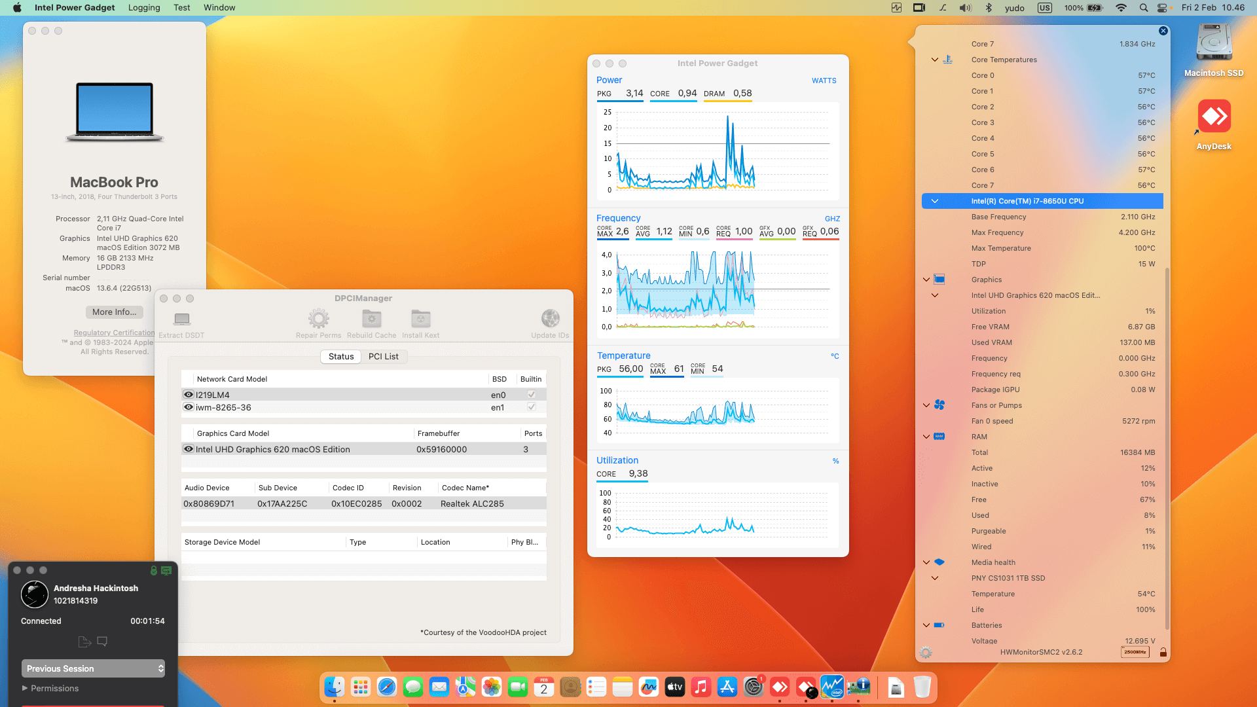The height and width of the screenshot is (707, 1257).
Task: Open Safari from the Dock
Action: [x=387, y=687]
